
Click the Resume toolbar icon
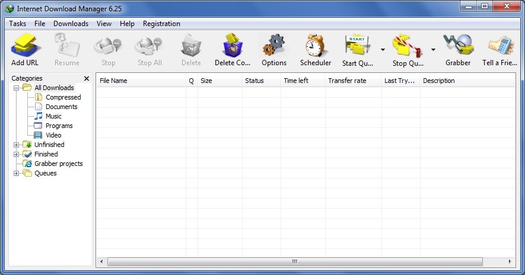click(67, 45)
